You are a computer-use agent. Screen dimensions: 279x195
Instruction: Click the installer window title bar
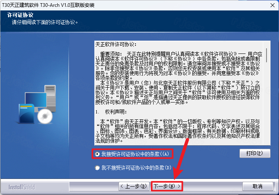(121, 4)
